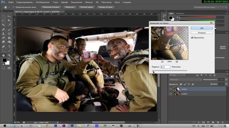Select the Move tool
Viewport: 229px width, 128px height.
9,16
